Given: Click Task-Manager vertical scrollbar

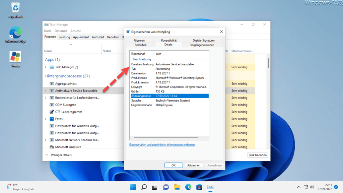Looking at the screenshot, I should tap(268, 63).
